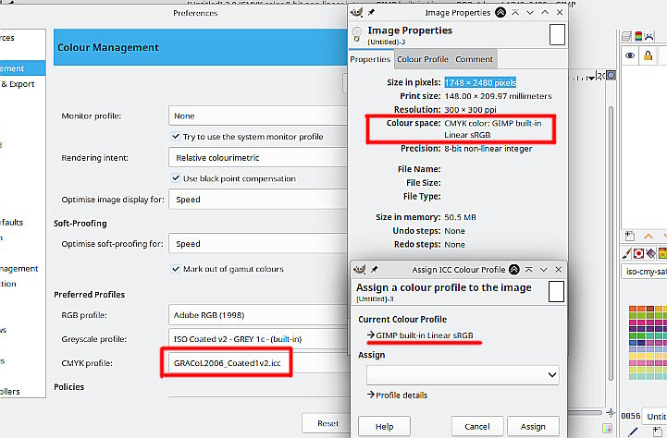Click the layer lock icon
The width and height of the screenshot is (667, 438).
[x=648, y=55]
